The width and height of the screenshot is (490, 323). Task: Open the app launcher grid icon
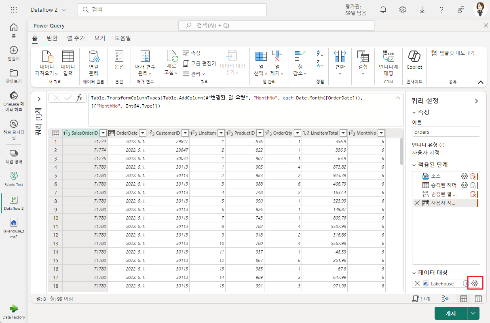(x=14, y=10)
